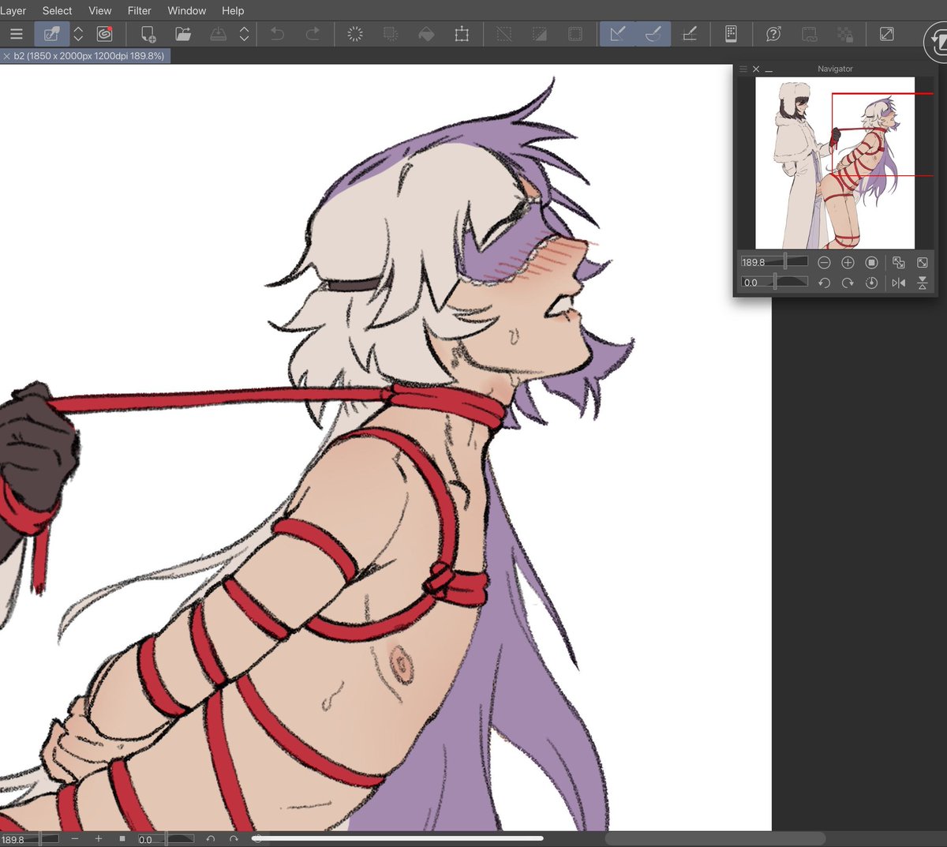The height and width of the screenshot is (847, 947).
Task: Reset canvas rotation in Navigator
Action: click(x=871, y=283)
